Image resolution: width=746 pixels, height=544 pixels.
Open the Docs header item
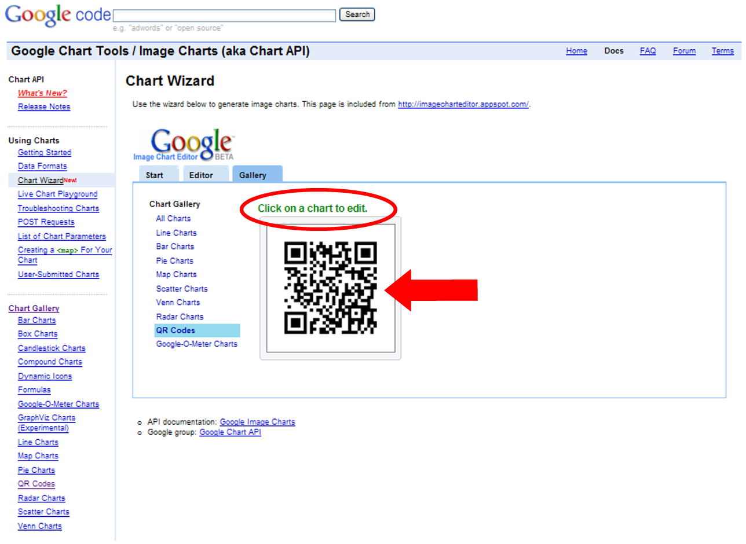[x=614, y=51]
